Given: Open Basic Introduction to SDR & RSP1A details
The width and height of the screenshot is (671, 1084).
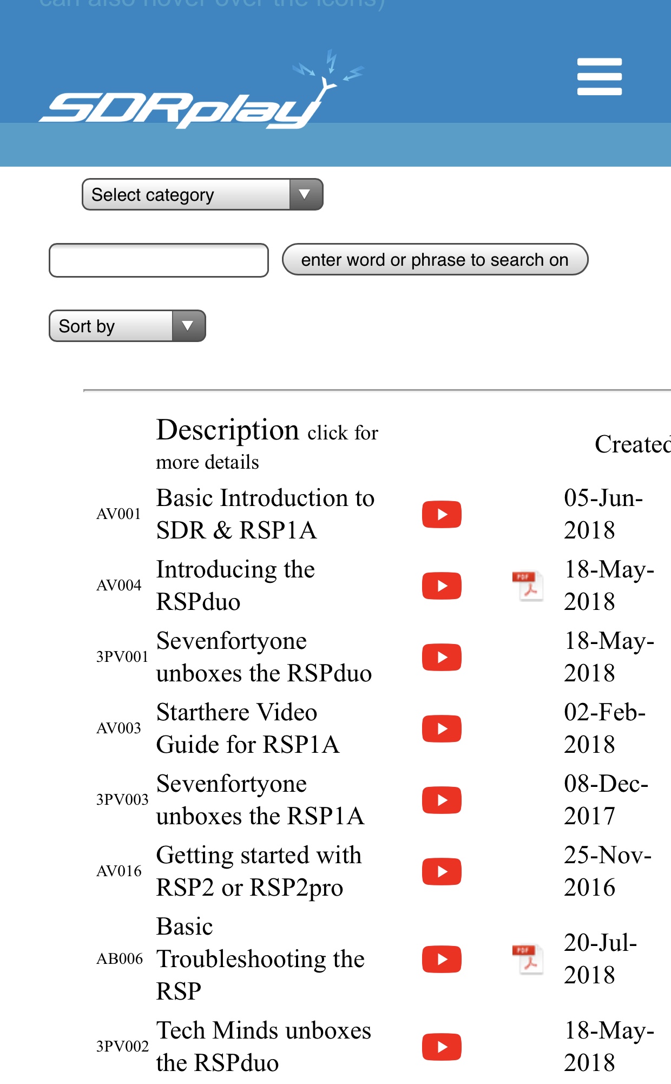Looking at the screenshot, I should [x=265, y=514].
